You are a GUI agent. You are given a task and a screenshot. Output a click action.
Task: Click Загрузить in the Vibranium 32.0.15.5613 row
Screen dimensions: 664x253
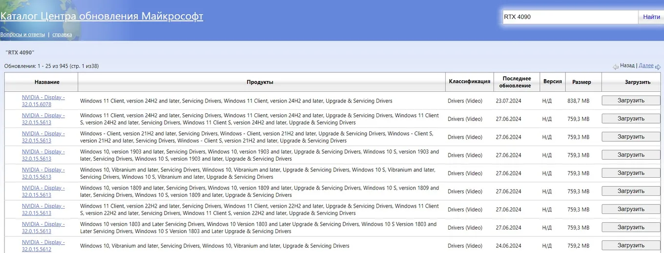click(x=631, y=172)
